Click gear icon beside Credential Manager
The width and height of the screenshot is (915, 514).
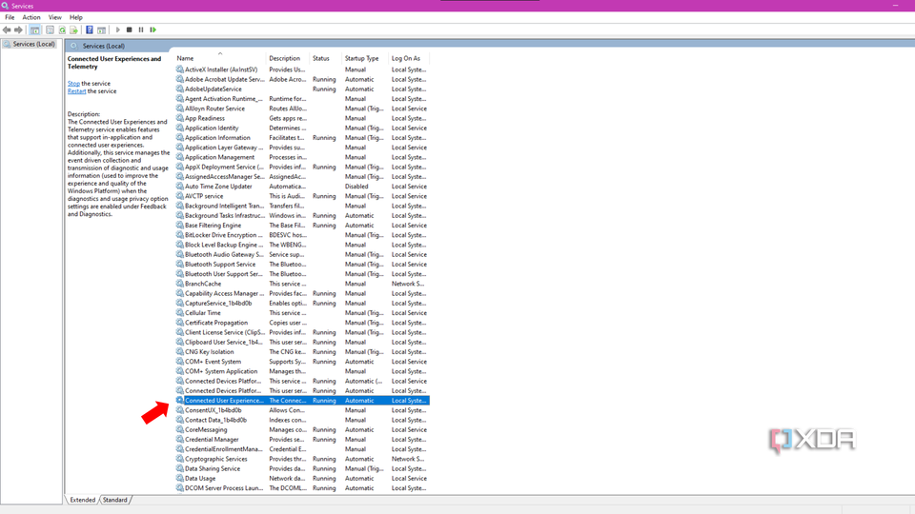tap(180, 440)
